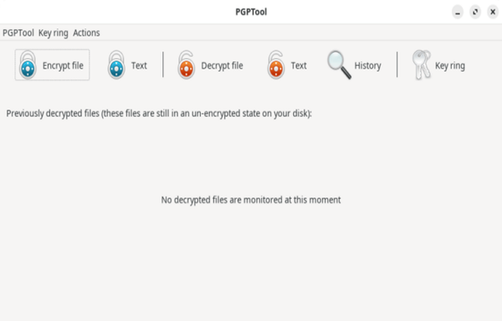The width and height of the screenshot is (502, 321).
Task: Open the Key ring menu in the menu bar
Action: tap(54, 33)
